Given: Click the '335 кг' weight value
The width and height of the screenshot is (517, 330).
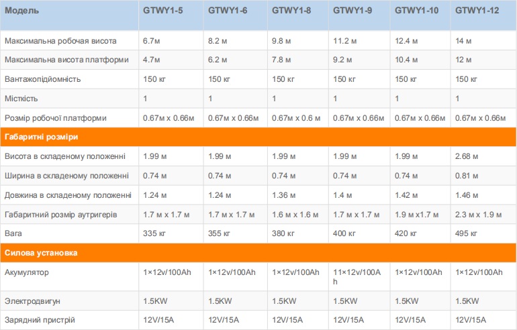Looking at the screenshot, I should [x=154, y=233].
